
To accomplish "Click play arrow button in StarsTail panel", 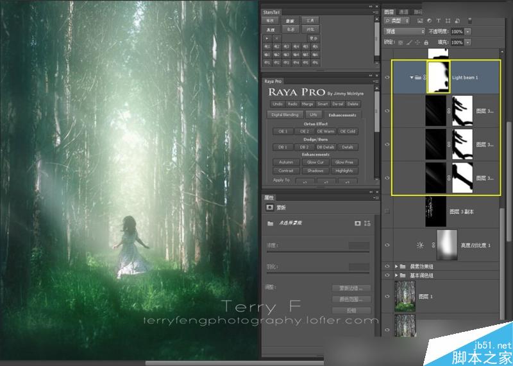I will (x=267, y=39).
